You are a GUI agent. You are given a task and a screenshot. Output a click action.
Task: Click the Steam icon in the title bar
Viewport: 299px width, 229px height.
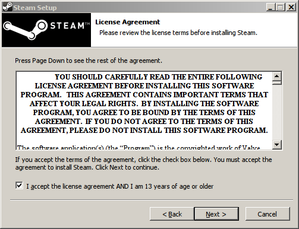click(x=8, y=7)
